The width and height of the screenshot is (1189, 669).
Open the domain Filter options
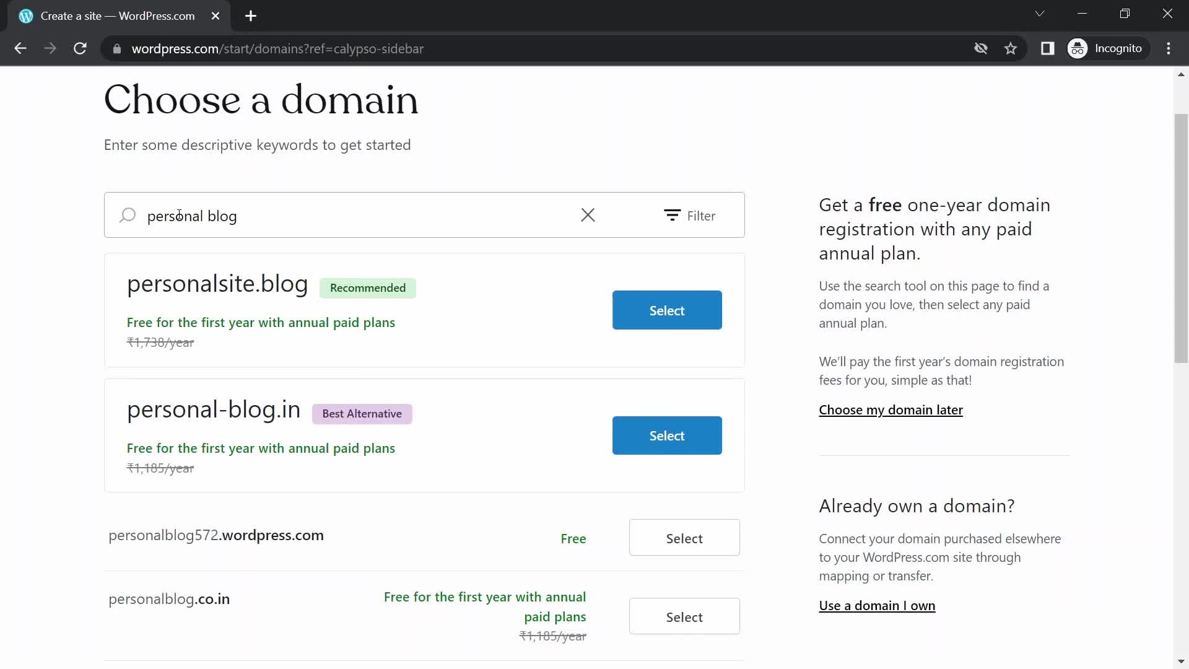pyautogui.click(x=690, y=216)
